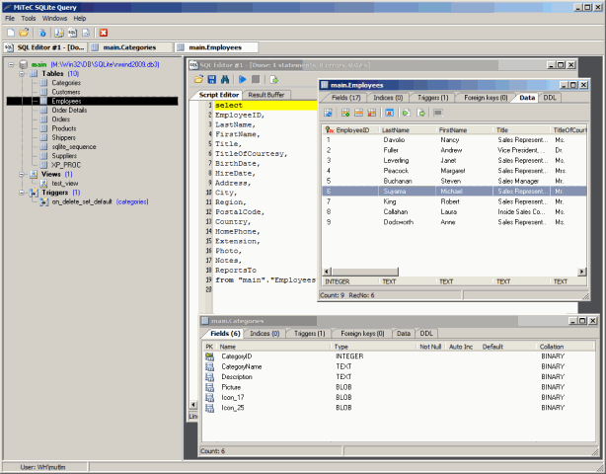Collapse the Views tree node
The height and width of the screenshot is (474, 606).
click(22, 175)
